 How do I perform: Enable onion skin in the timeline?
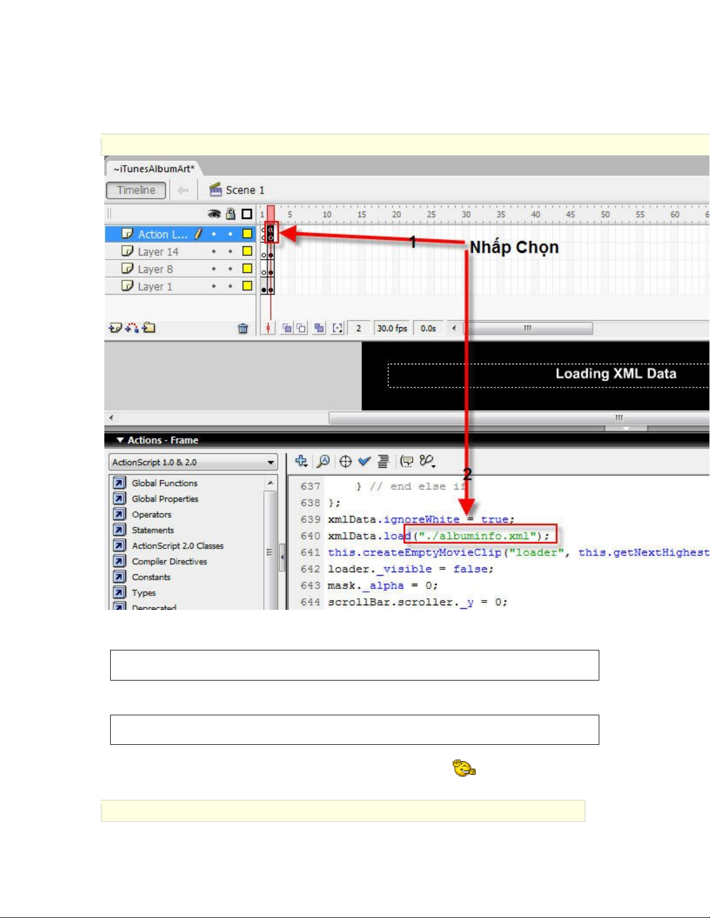point(287,328)
